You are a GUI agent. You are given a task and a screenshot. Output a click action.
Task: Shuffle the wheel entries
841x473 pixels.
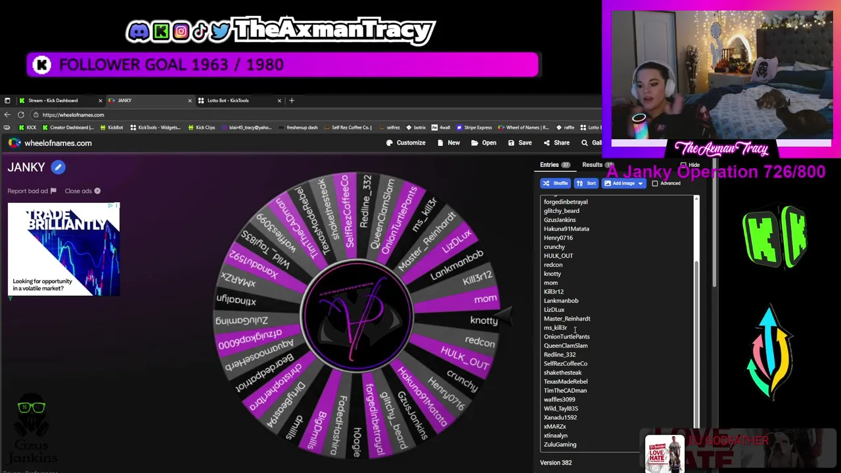coord(555,183)
